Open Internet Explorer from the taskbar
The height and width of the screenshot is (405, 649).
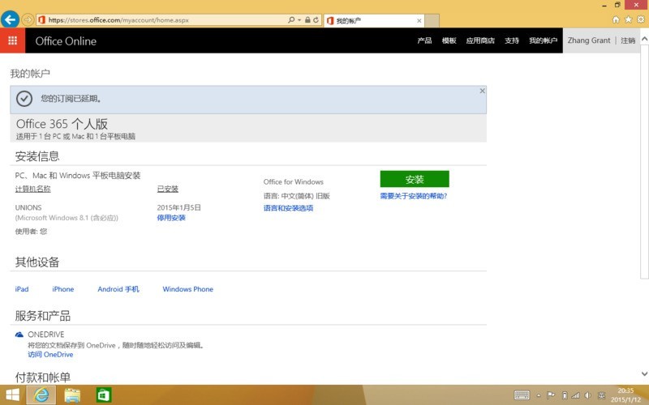click(x=41, y=395)
